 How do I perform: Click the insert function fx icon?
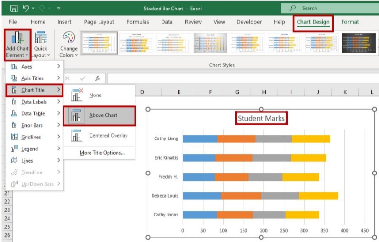coord(98,78)
